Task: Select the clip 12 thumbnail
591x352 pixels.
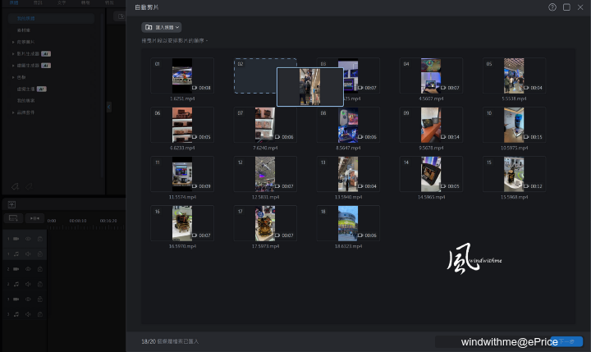Action: coord(265,174)
